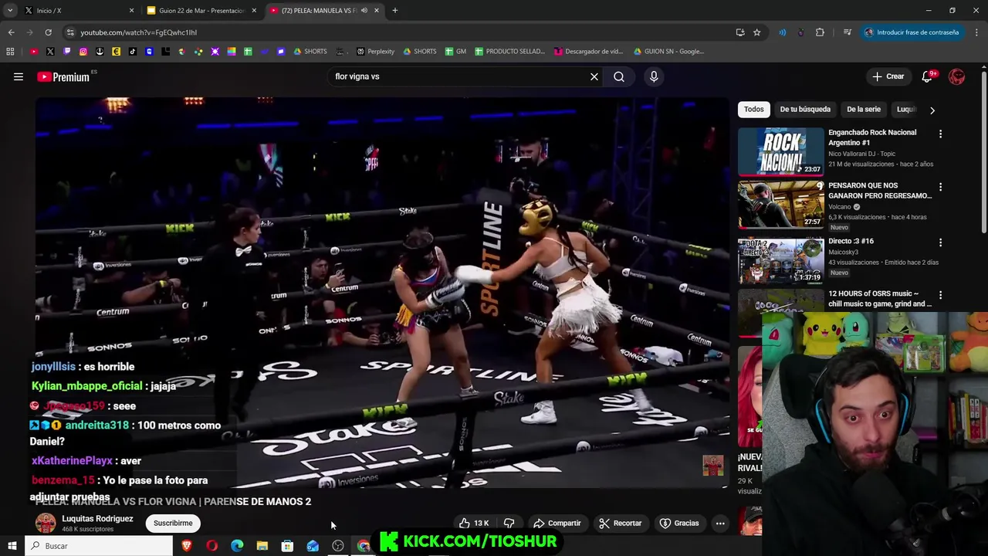
Task: Open the YouTube notifications bell
Action: [x=928, y=76]
